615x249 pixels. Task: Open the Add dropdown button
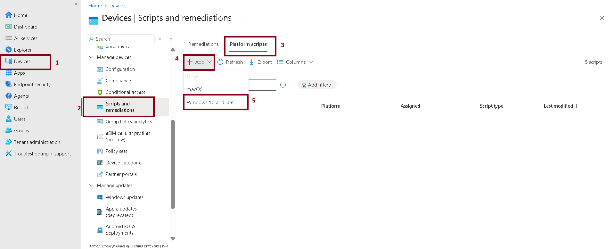click(x=199, y=62)
